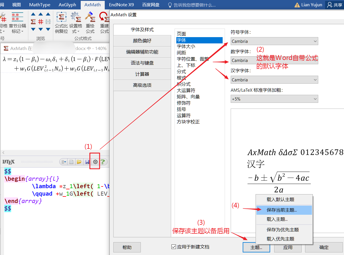Viewport: 344px width, 255px height.
Task: Click the new blank document icon
Action: (72, 162)
